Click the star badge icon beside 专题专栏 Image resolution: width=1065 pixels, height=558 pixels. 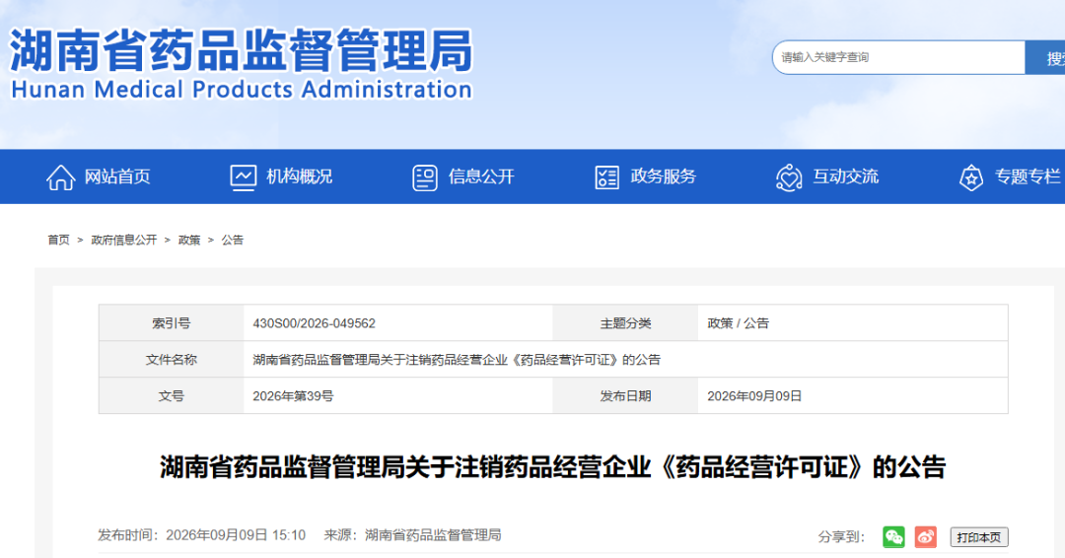point(970,177)
